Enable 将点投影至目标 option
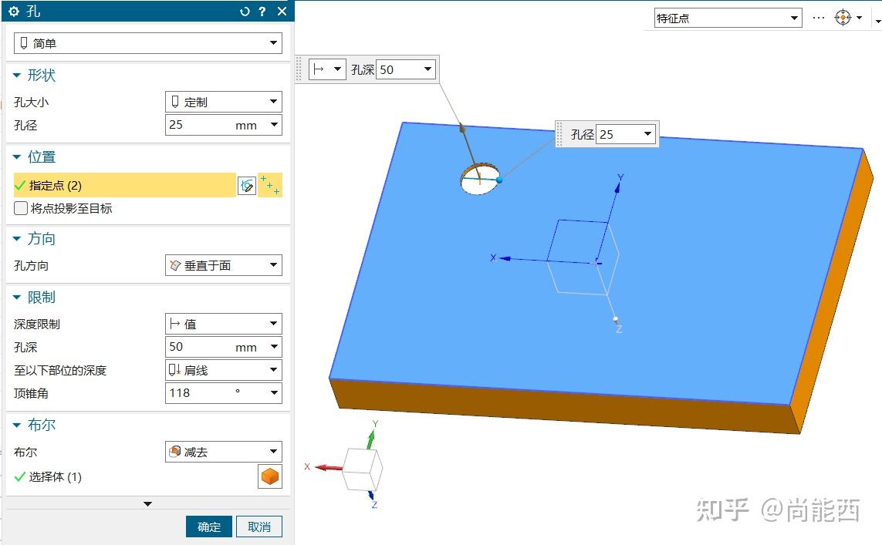882x545 pixels. 20,209
